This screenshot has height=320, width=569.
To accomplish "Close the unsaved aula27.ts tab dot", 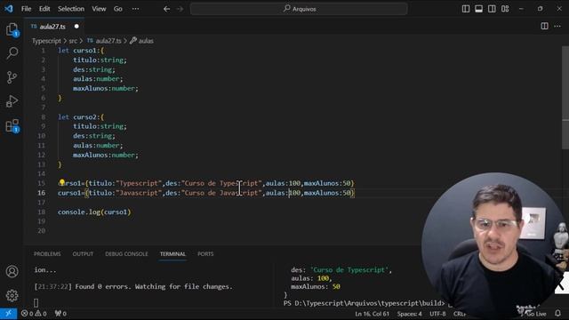I will coord(76,27).
